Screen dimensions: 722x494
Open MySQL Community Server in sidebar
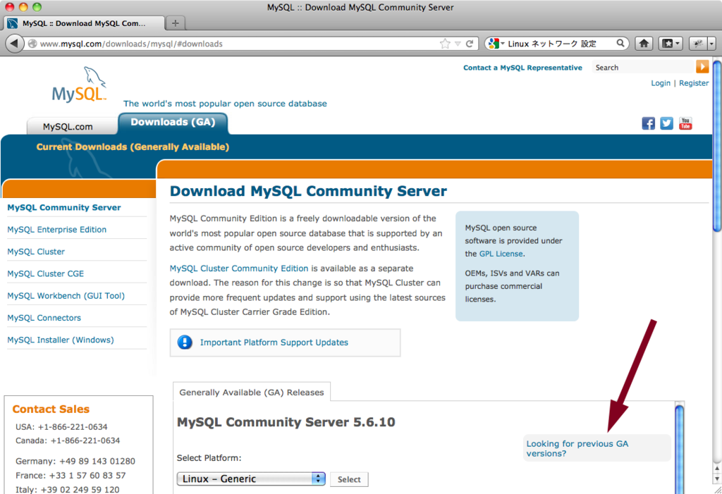(x=64, y=207)
